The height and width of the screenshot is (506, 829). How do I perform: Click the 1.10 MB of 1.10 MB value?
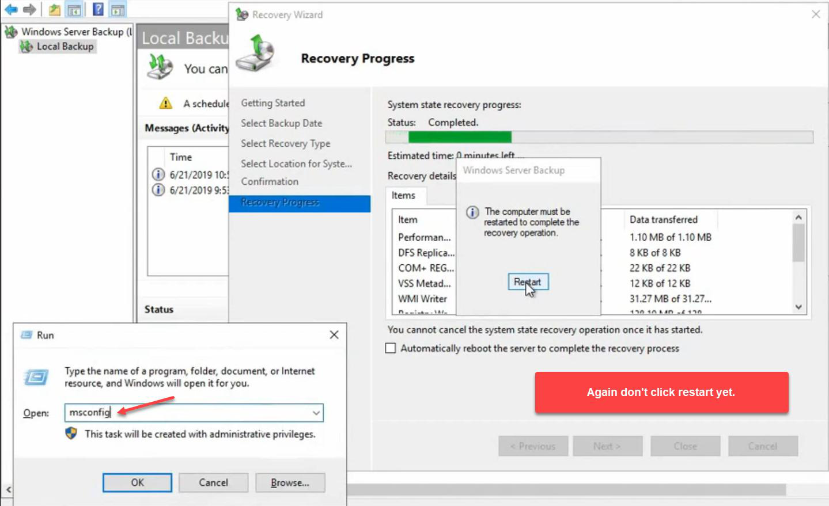pos(671,237)
